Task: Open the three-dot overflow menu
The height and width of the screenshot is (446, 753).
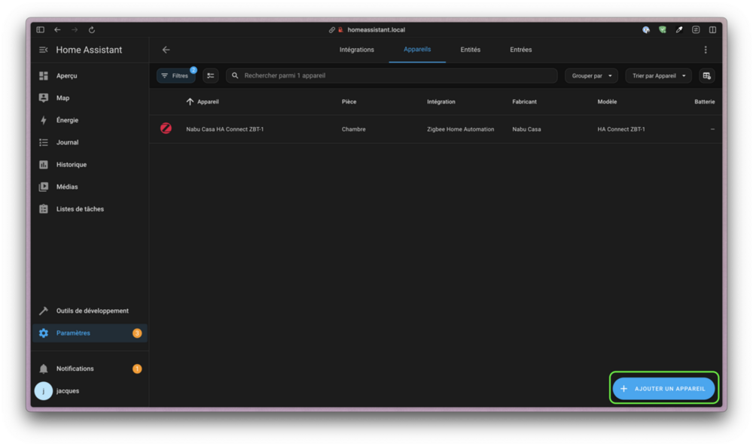Action: point(706,50)
